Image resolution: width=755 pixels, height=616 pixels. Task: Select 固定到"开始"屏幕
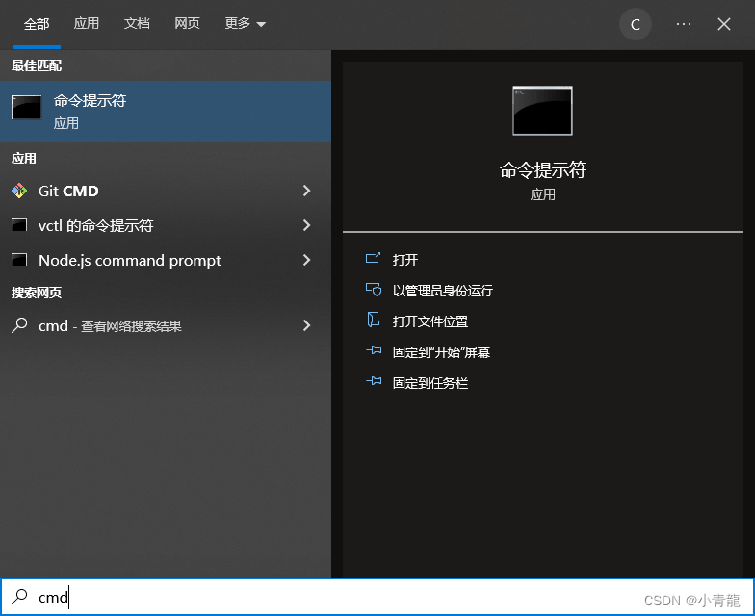(441, 352)
